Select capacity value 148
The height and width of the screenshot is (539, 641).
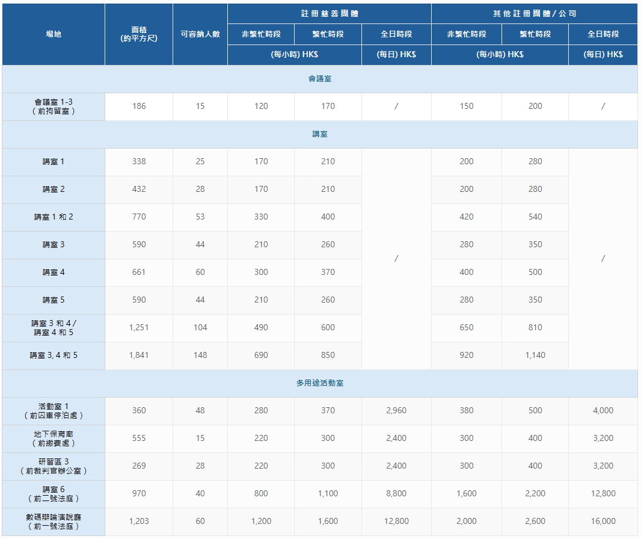coord(200,356)
